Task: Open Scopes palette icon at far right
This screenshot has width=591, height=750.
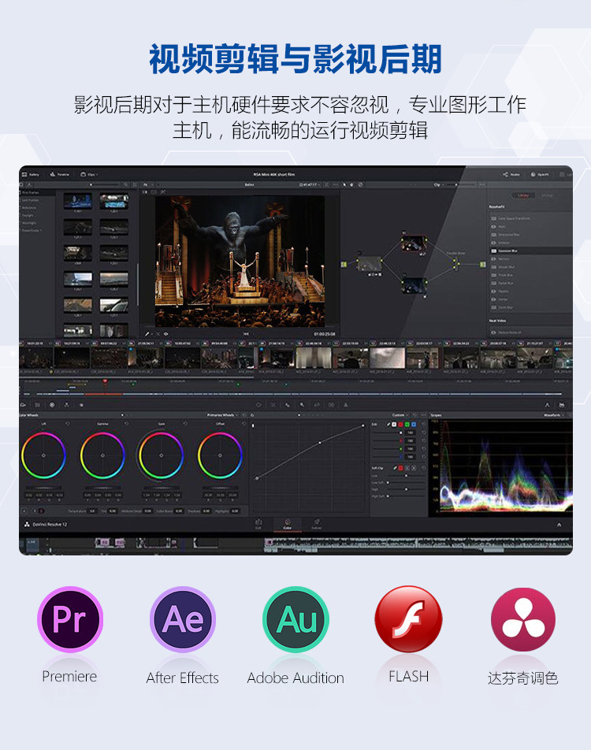Action: [x=562, y=405]
